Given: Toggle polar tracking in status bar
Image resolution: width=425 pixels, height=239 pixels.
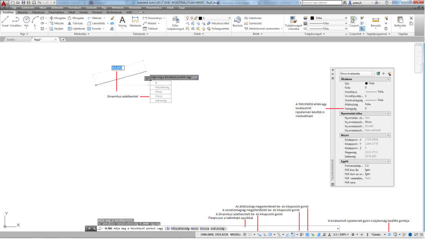Looking at the screenshot, I should (270, 235).
